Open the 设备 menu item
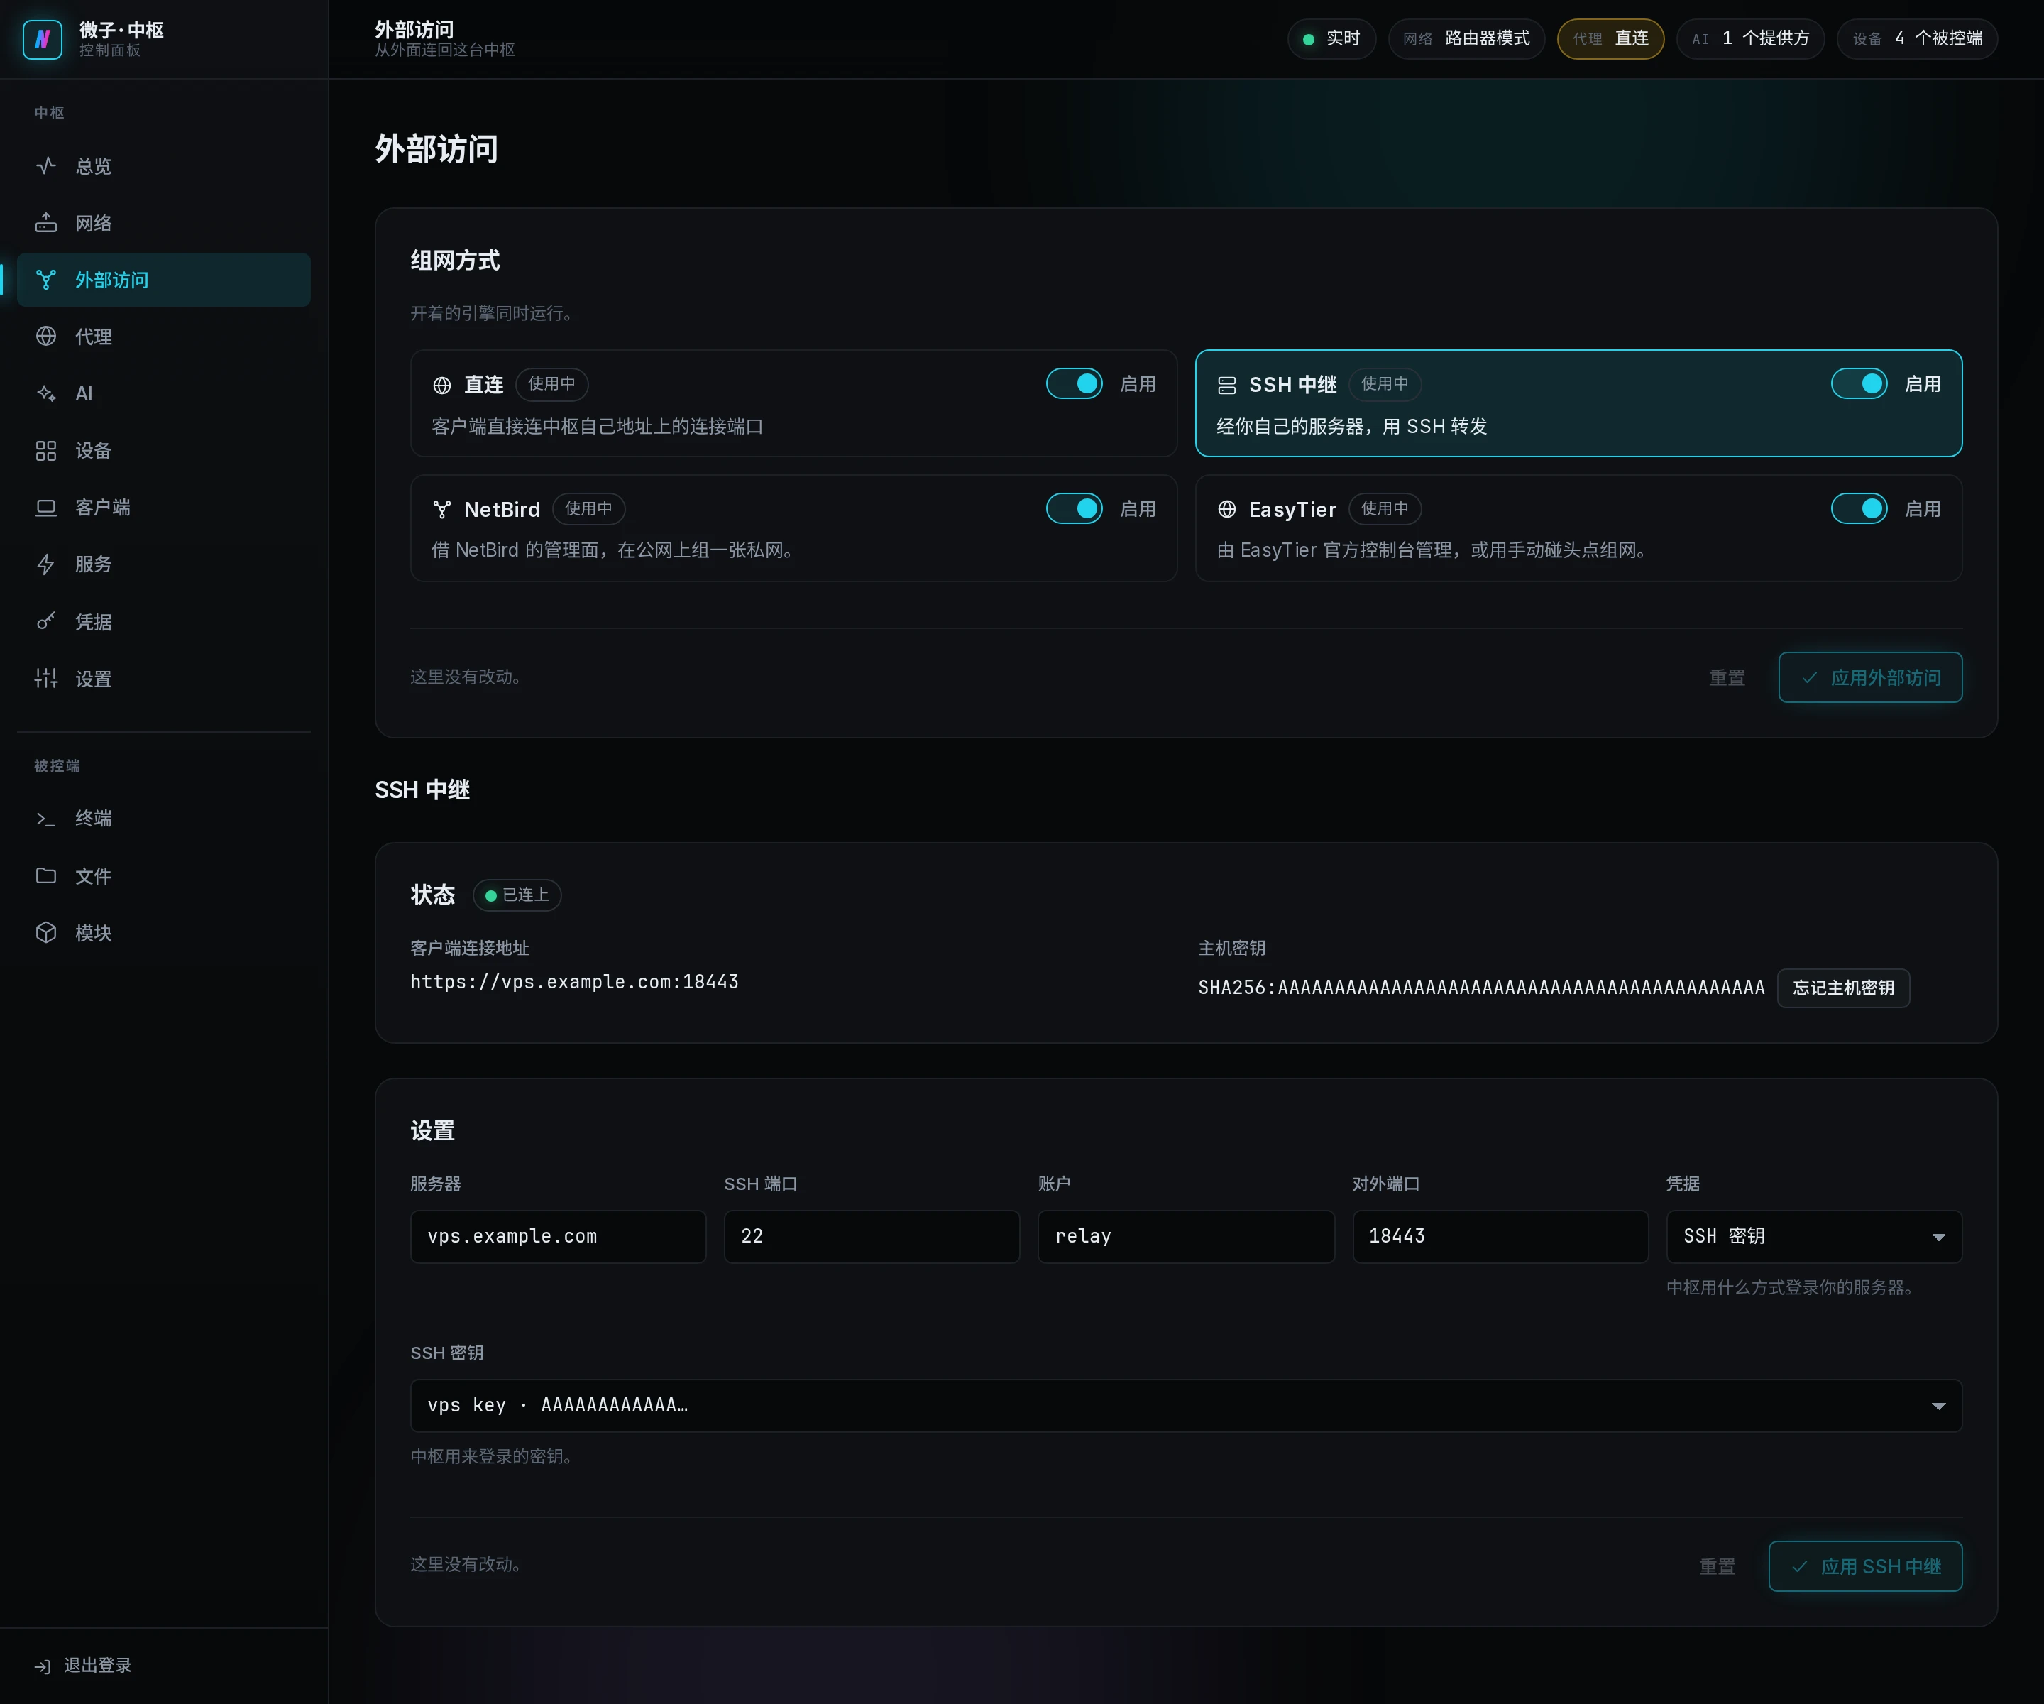The width and height of the screenshot is (2044, 1704). click(x=163, y=451)
